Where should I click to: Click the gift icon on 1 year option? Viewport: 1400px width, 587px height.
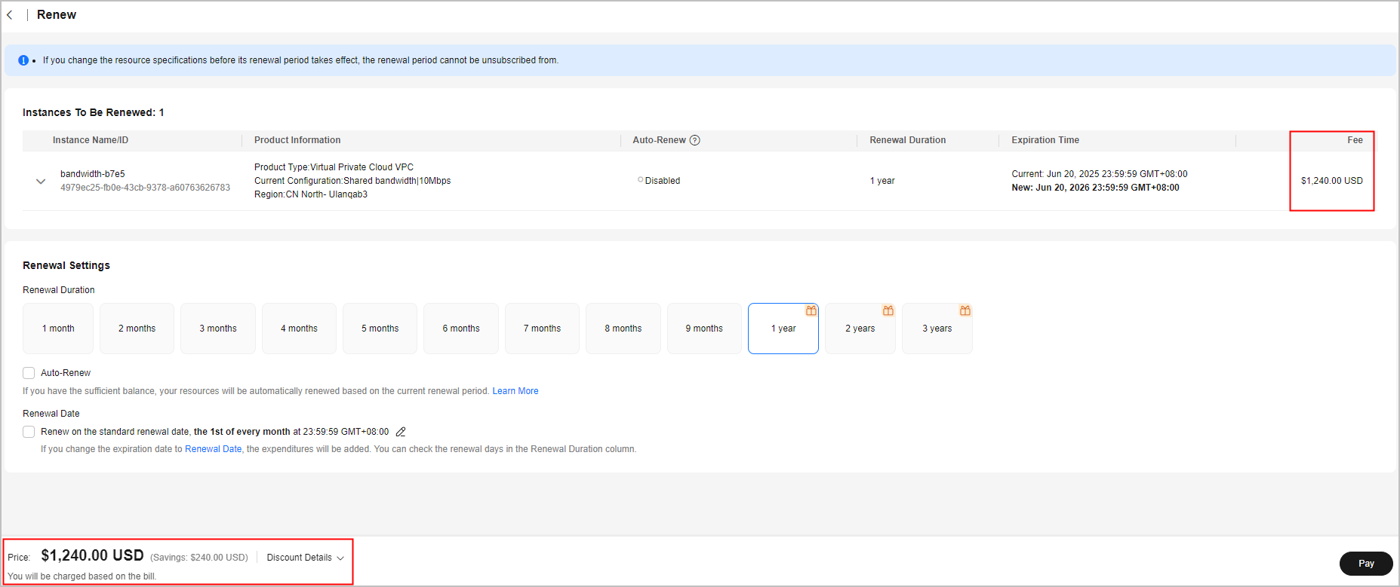coord(811,310)
